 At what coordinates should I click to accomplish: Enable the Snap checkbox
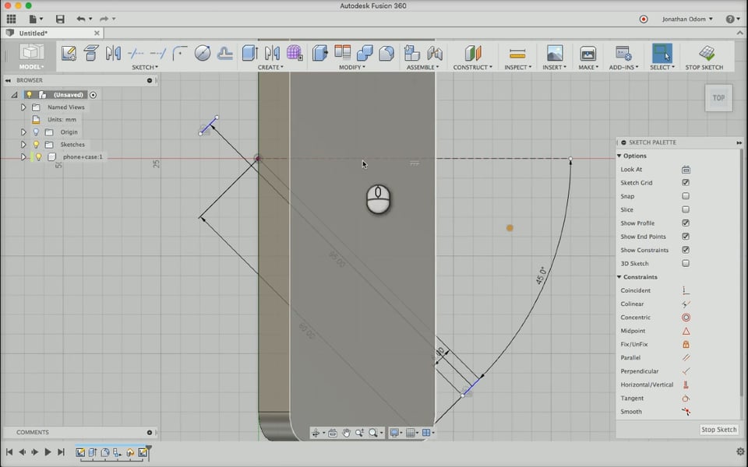click(x=686, y=196)
